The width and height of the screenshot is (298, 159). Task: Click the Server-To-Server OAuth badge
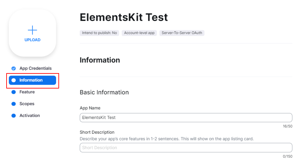[x=182, y=33]
